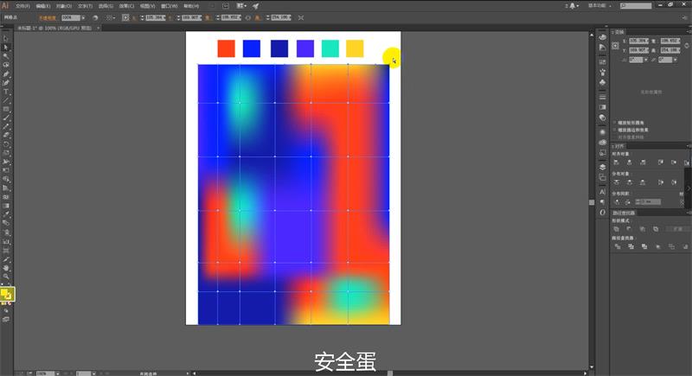The width and height of the screenshot is (692, 376).
Task: Open the 窗口(W) menu
Action: [x=169, y=6]
